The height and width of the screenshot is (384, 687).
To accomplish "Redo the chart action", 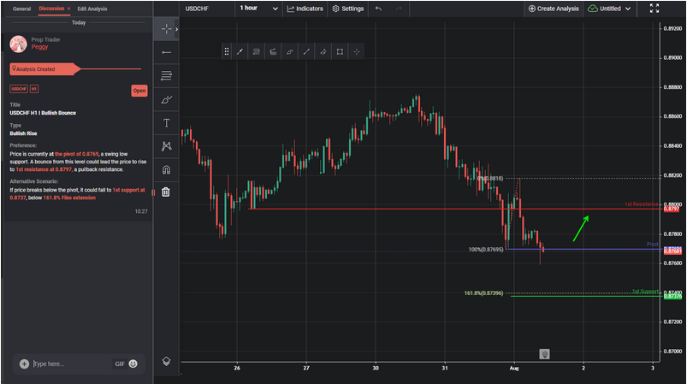I will click(x=399, y=9).
